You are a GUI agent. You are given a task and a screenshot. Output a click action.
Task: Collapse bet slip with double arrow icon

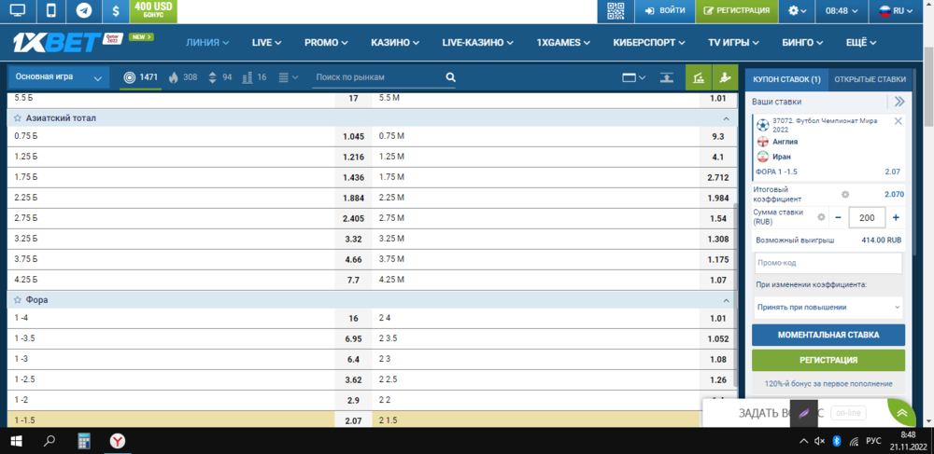click(x=899, y=102)
